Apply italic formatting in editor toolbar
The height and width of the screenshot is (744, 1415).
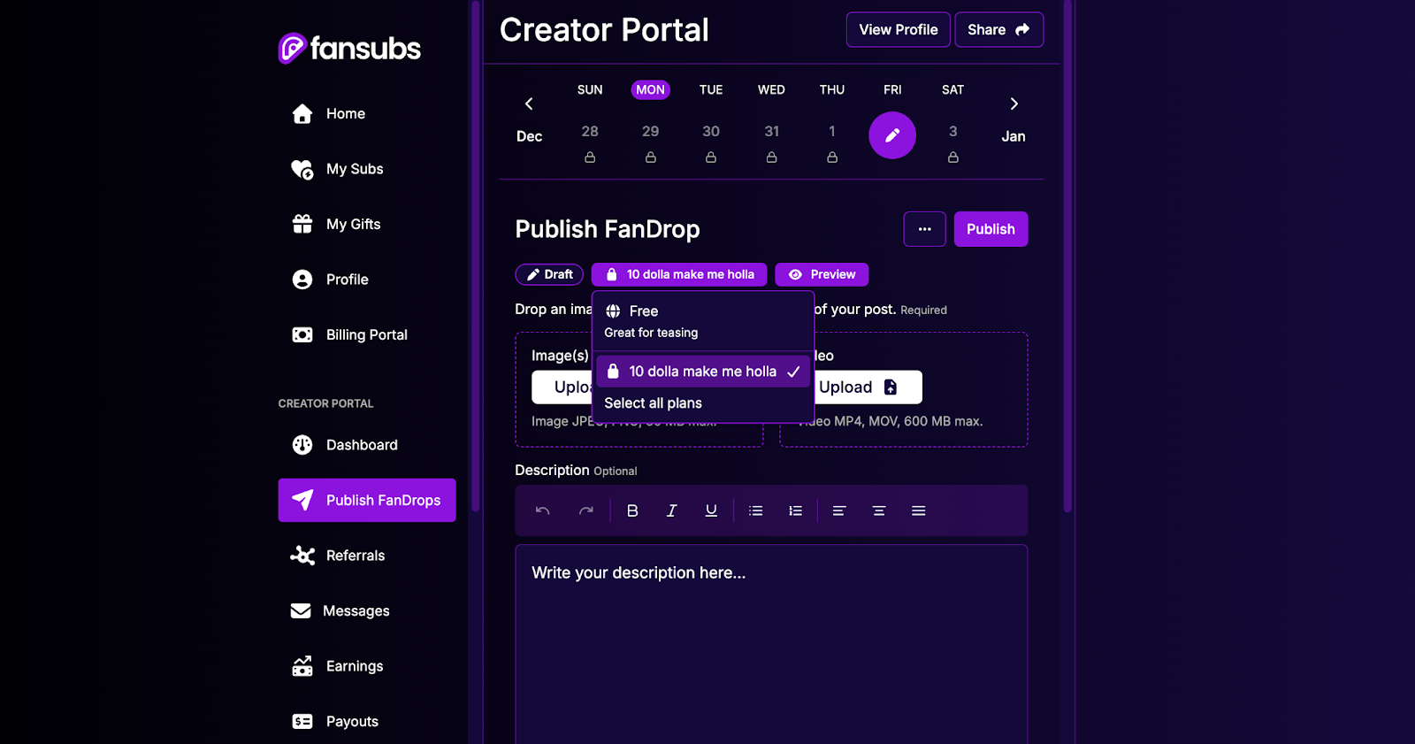point(671,510)
